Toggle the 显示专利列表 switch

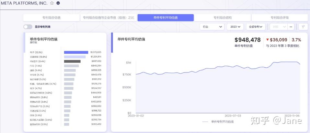pos(28,27)
